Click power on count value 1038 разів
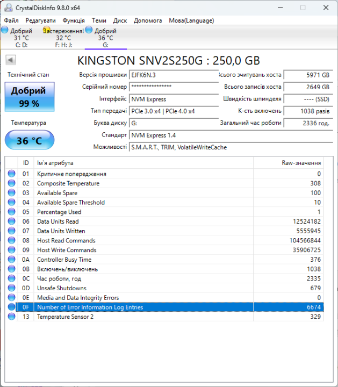338x387 pixels. (x=308, y=111)
